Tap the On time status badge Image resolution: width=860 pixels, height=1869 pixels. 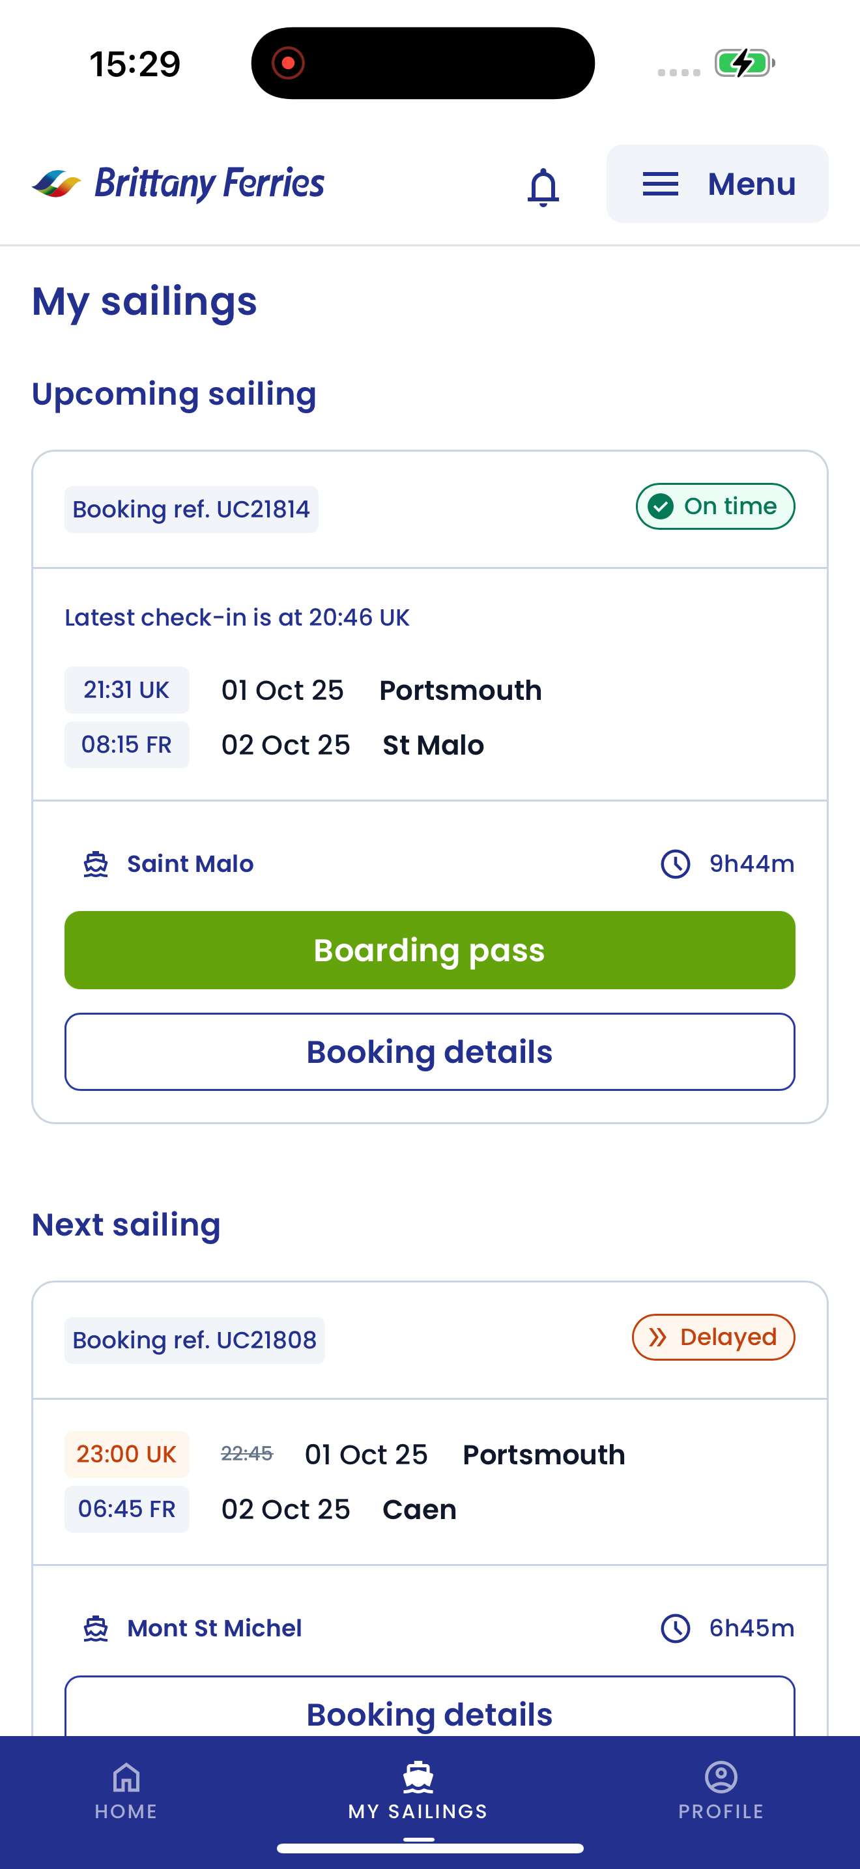pyautogui.click(x=715, y=506)
